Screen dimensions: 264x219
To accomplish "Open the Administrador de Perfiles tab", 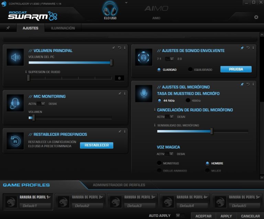I will tap(119, 185).
